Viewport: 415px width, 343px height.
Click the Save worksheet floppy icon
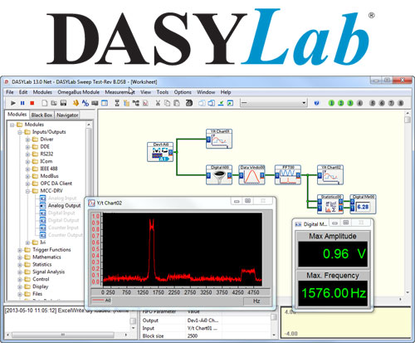(x=63, y=103)
